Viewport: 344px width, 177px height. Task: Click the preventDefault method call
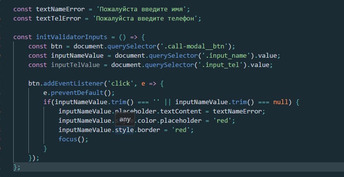pos(77,92)
